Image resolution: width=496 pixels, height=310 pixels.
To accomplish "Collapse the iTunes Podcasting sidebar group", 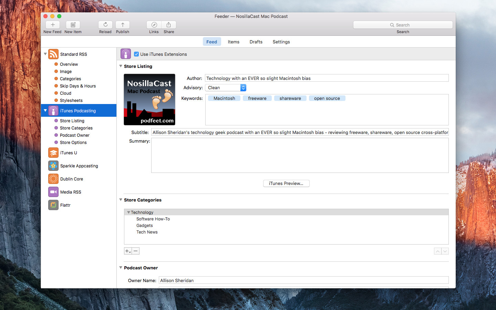I will (x=45, y=111).
